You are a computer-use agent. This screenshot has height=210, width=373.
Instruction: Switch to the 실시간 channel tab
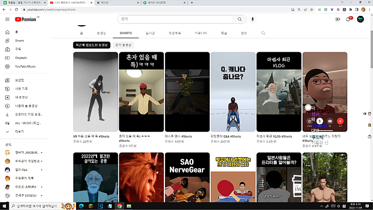click(150, 33)
